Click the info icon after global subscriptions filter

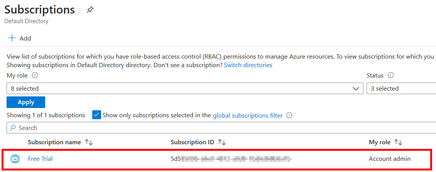tap(289, 115)
